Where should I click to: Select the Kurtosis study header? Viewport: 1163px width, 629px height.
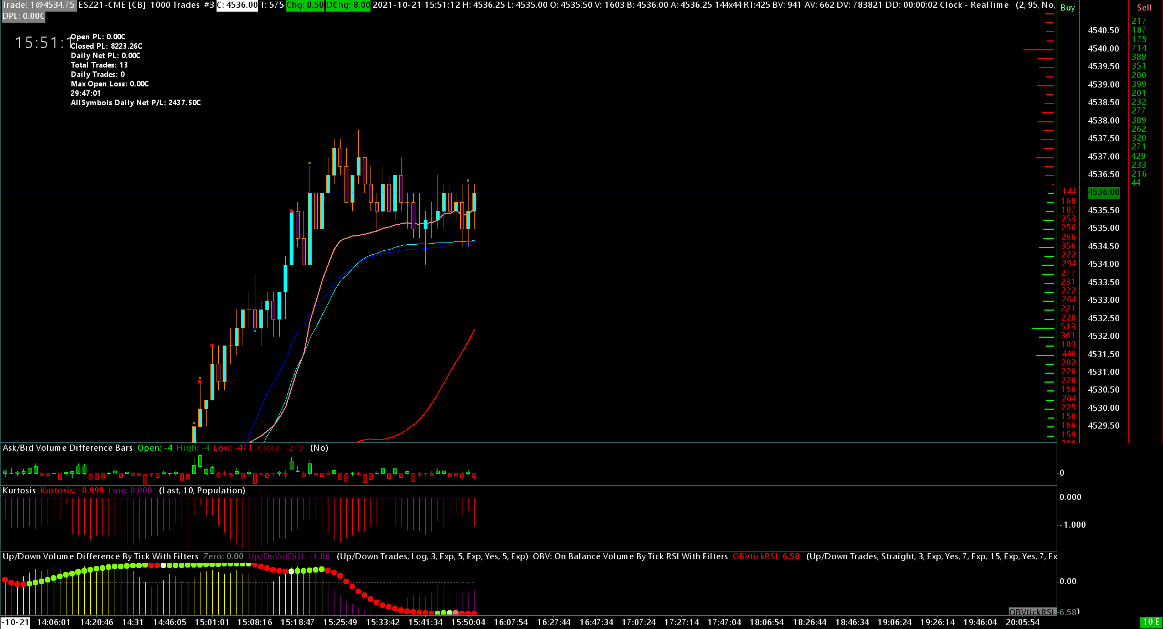[x=19, y=491]
